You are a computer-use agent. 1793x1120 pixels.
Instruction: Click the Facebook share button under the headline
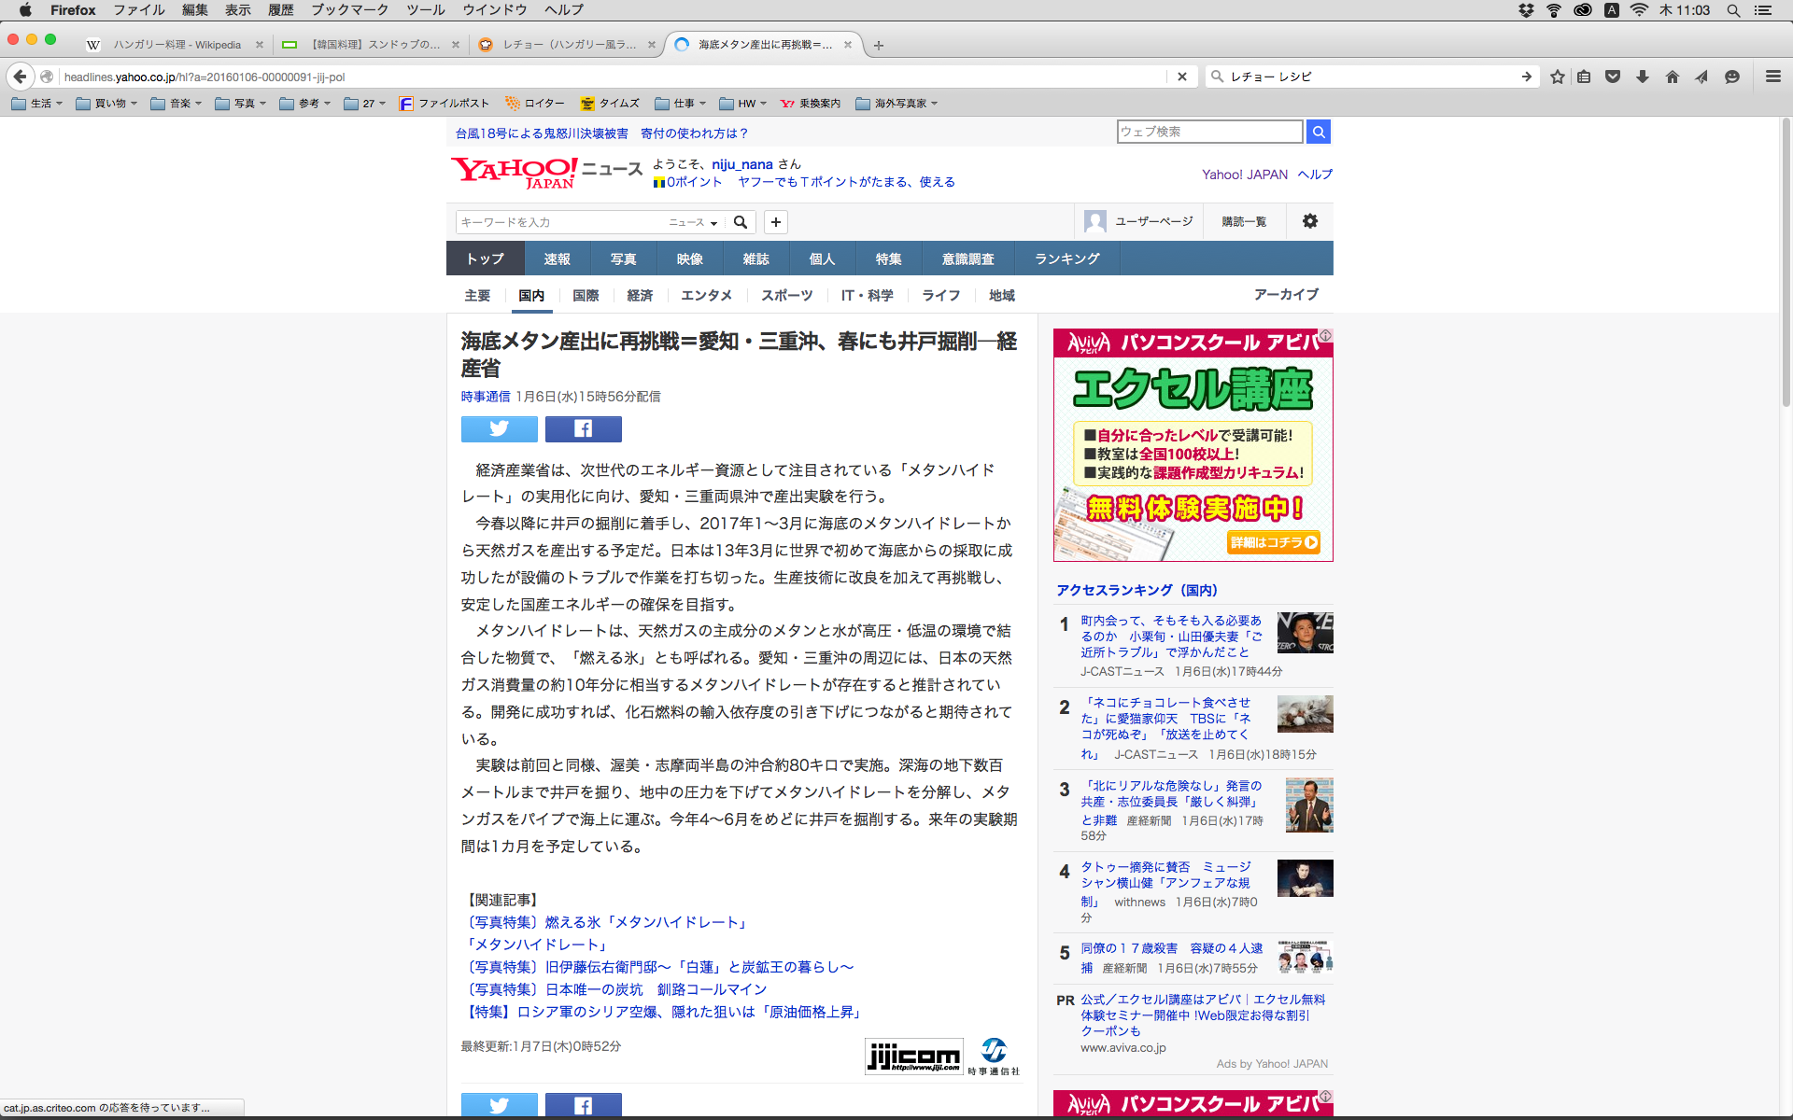pyautogui.click(x=583, y=428)
